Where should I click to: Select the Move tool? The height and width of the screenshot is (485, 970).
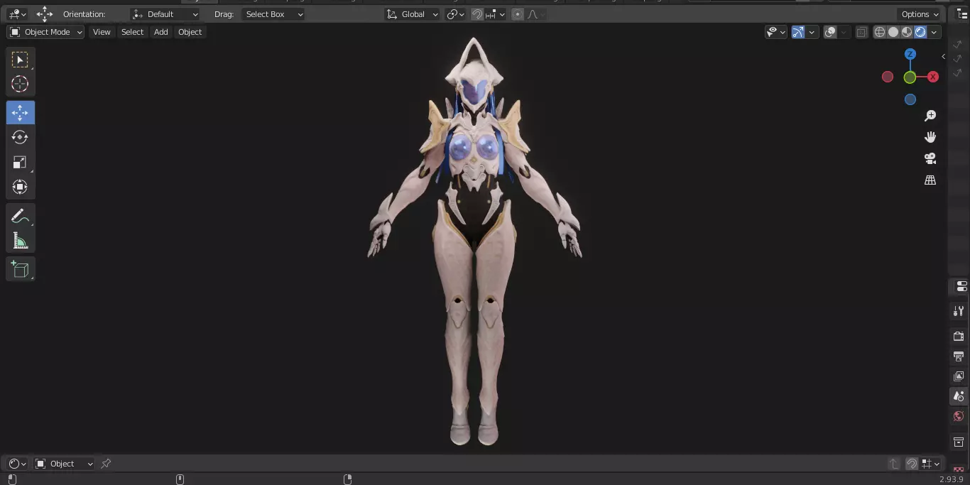[20, 113]
